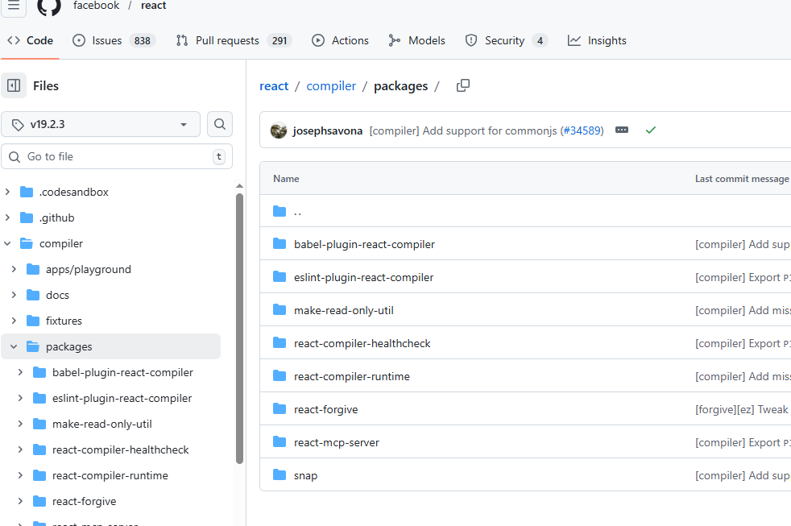This screenshot has height=526, width=791.
Task: Click docs folder icon in sidebar
Action: tap(33, 295)
